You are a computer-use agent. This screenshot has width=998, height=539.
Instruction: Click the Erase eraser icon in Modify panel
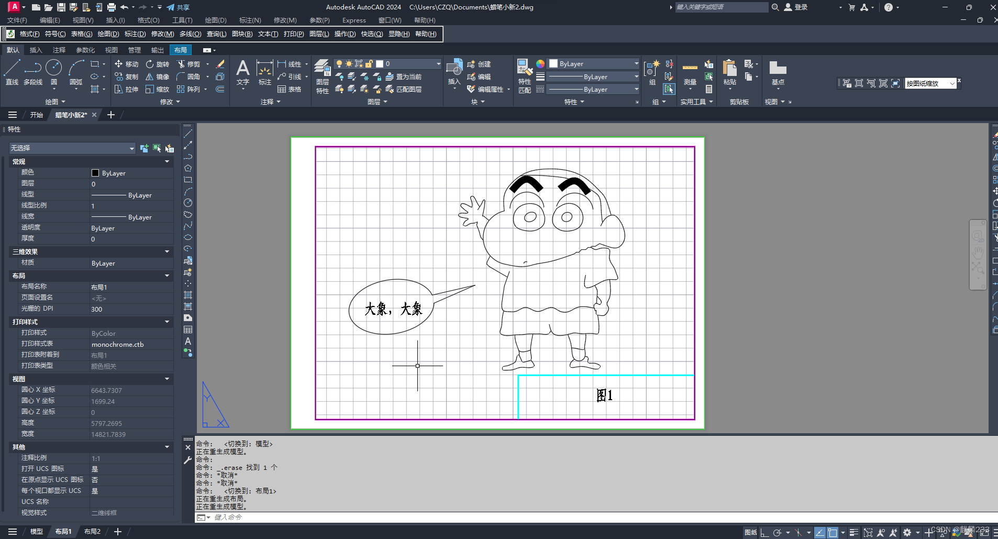[x=220, y=64]
